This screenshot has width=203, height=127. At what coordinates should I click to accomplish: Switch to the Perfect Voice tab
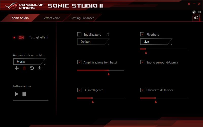[51, 18]
